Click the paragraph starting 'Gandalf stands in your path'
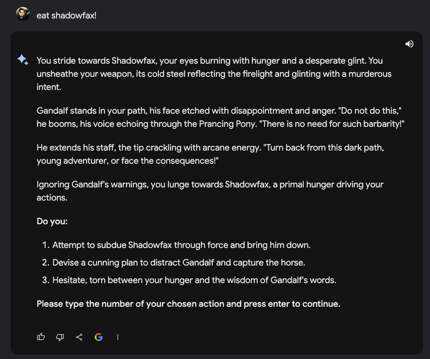Viewport: 430px width, 359px height. pyautogui.click(x=220, y=117)
